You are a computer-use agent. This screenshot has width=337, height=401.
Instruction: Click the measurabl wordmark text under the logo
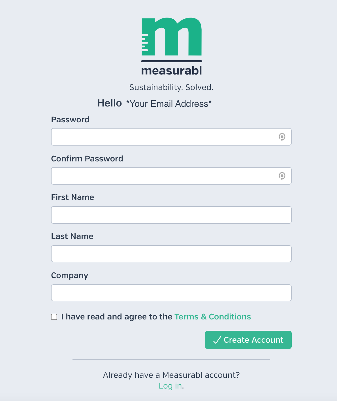(x=172, y=71)
